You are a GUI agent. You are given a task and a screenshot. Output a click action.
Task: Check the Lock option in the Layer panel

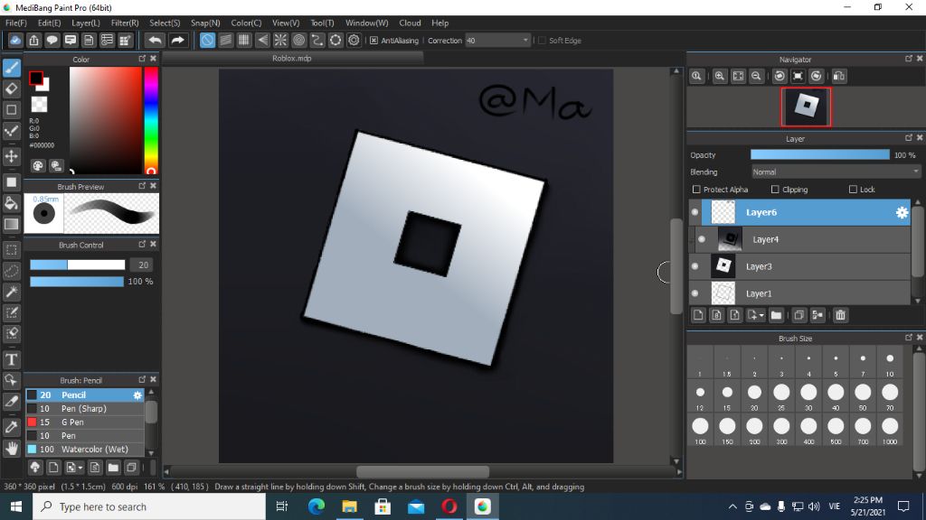click(854, 189)
